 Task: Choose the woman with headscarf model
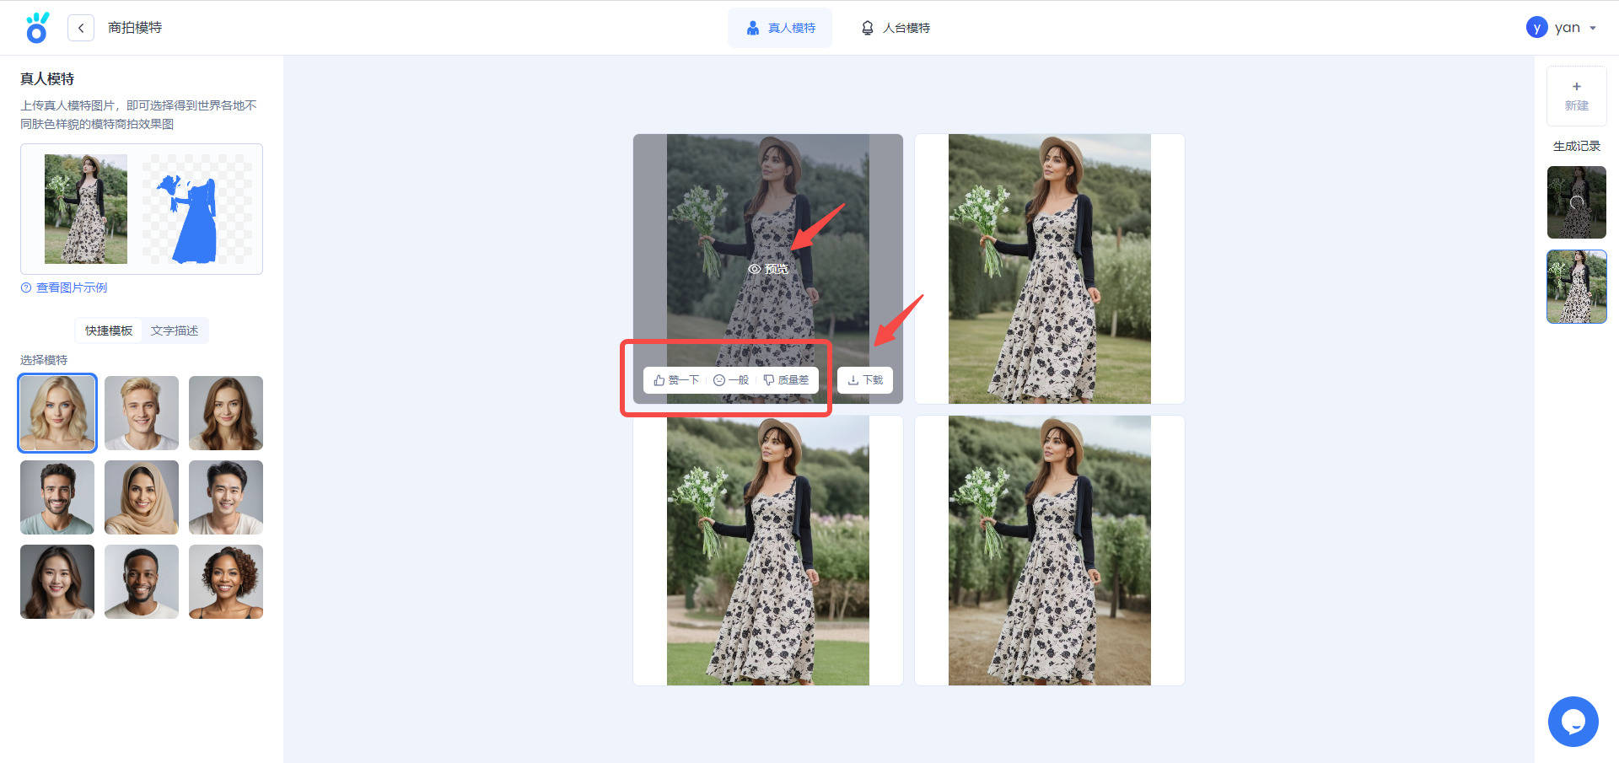[142, 497]
